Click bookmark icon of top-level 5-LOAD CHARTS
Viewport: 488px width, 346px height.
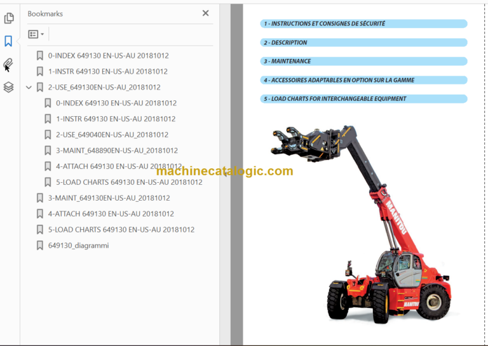click(40, 230)
